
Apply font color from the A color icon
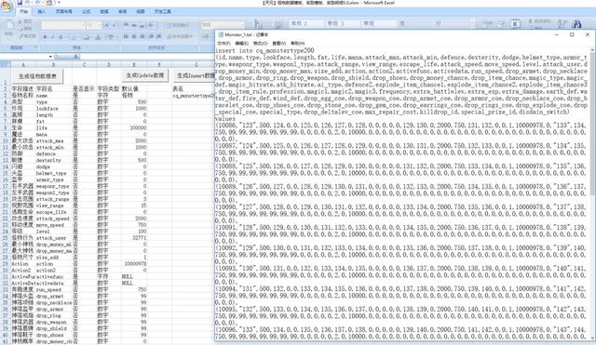[99, 37]
